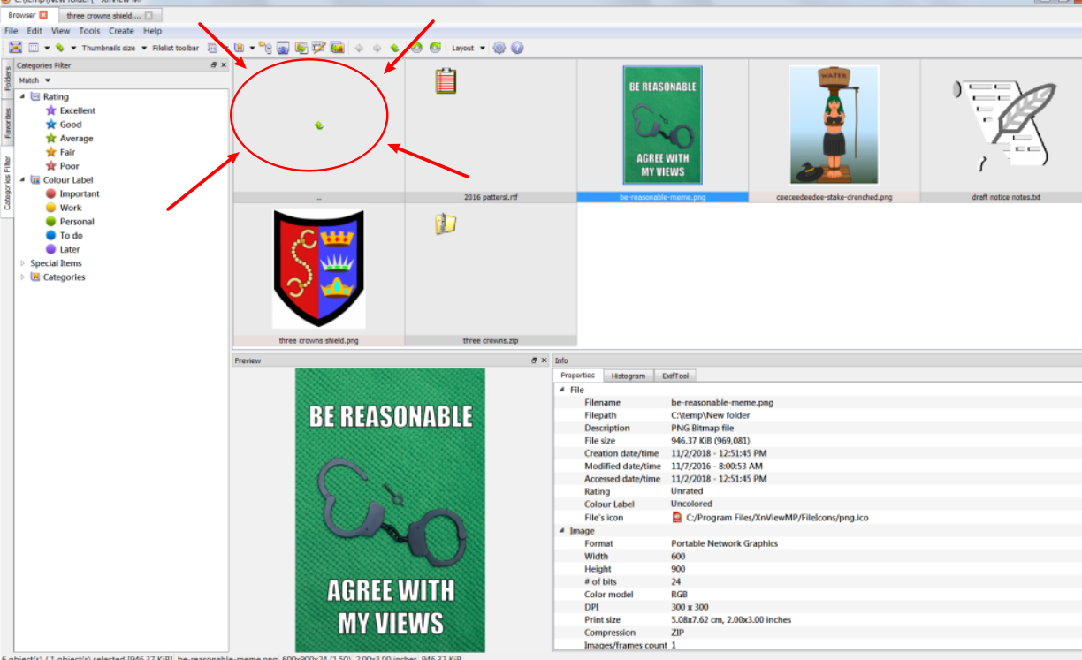The image size is (1082, 660).
Task: Select the Later colour label
Action: pos(63,249)
